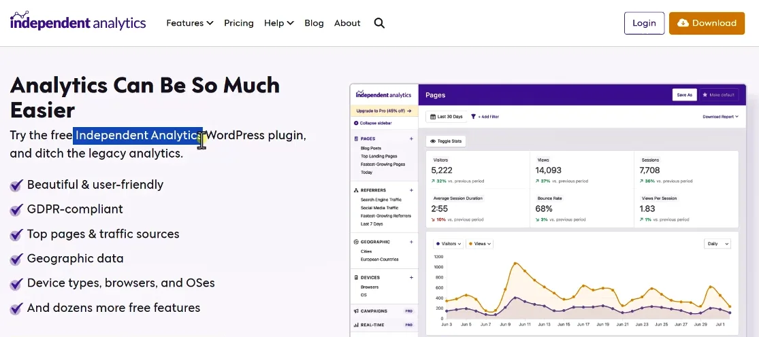Screen dimensions: 759x337
Task: Click checkmark beside dozens more free features
Action: click(x=16, y=308)
